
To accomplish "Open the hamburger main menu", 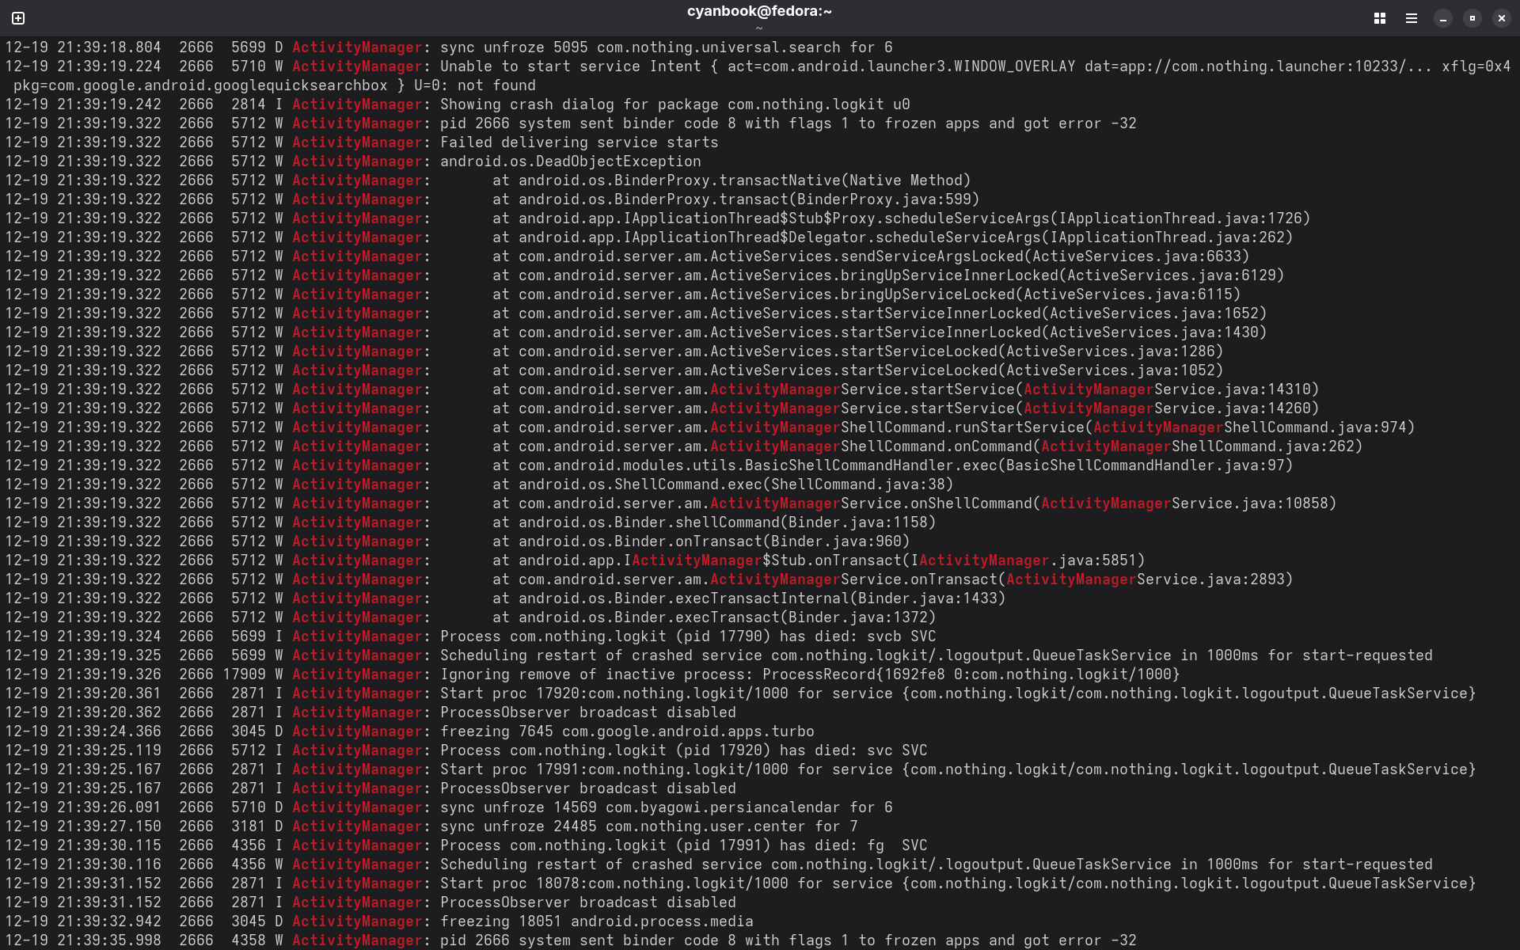I will pyautogui.click(x=1411, y=17).
